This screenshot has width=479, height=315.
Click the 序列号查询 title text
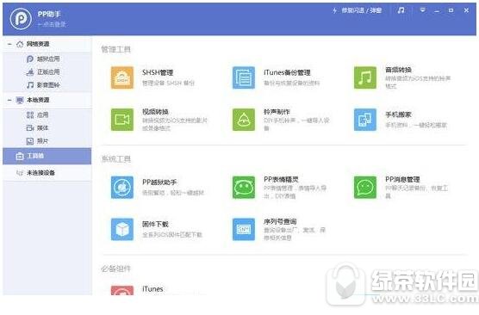(x=280, y=221)
